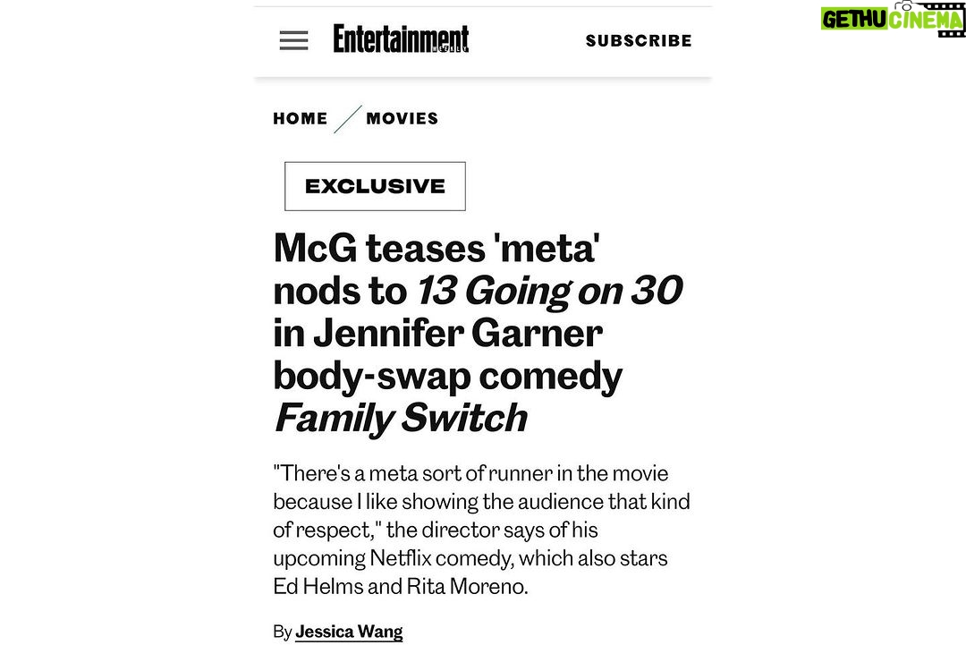Click the 'By' label before author name
The height and width of the screenshot is (645, 966).
[x=282, y=632]
